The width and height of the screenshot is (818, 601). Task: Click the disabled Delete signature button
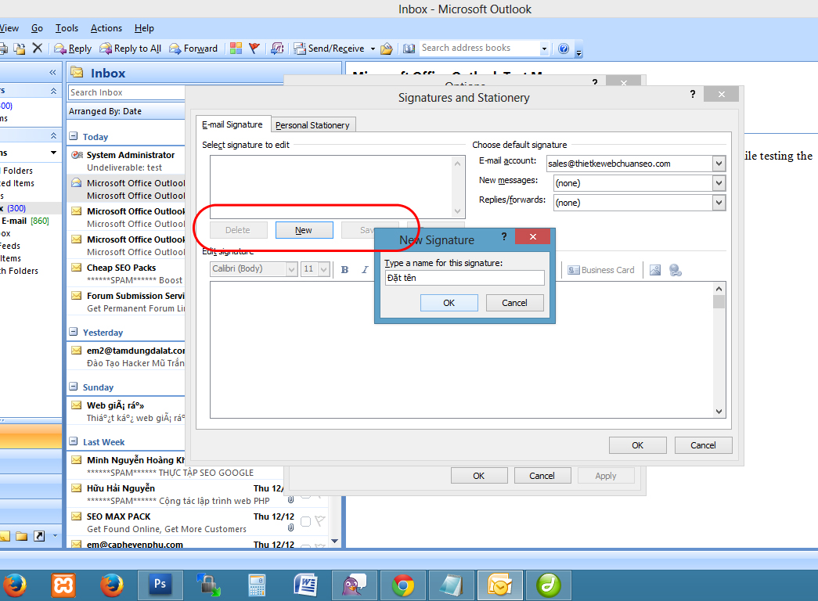pos(239,230)
